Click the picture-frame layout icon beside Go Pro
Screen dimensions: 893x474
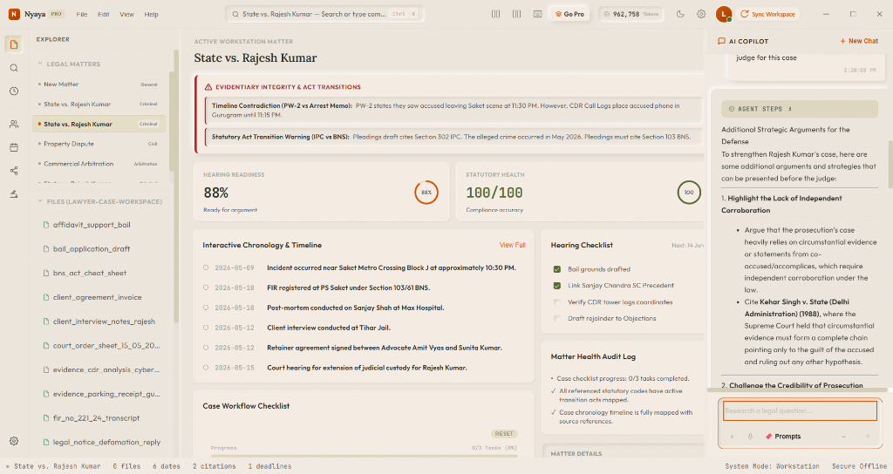click(537, 14)
